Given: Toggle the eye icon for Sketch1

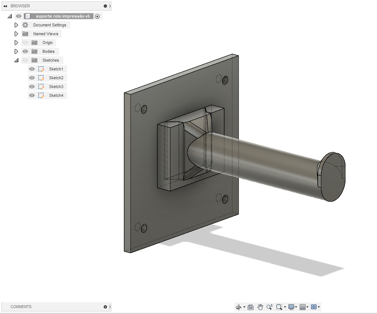Looking at the screenshot, I should (x=32, y=69).
